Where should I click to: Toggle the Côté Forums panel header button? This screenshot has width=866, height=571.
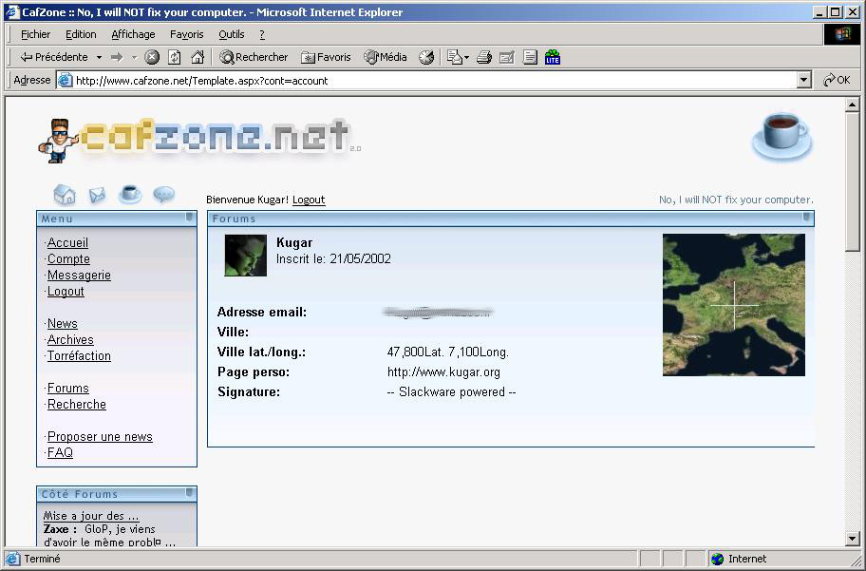[x=190, y=494]
